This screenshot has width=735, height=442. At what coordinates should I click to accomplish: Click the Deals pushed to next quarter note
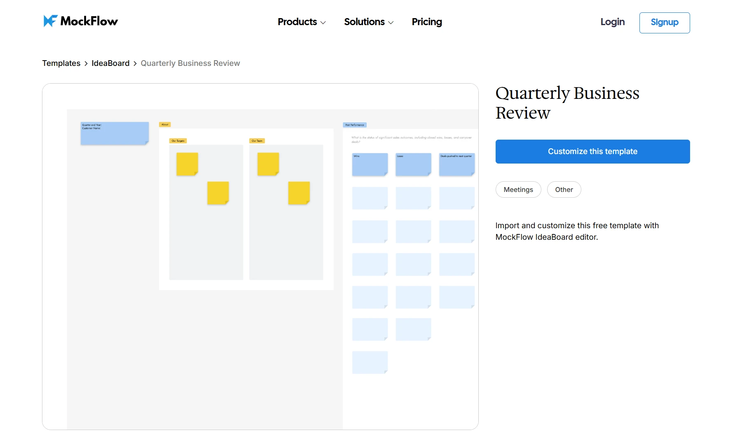pyautogui.click(x=457, y=165)
